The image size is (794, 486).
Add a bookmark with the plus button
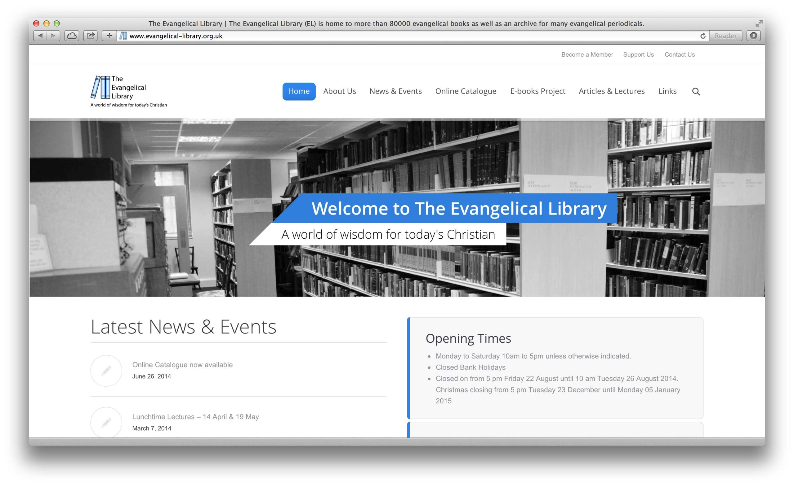(109, 36)
